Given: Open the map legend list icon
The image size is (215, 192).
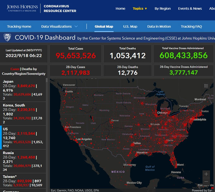Looking at the screenshot, I should (x=206, y=86).
